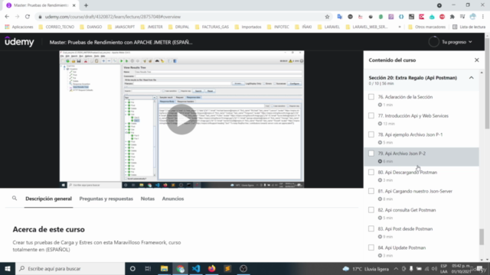Switch to Preguntas y respuestas tab
The width and height of the screenshot is (490, 275).
[x=106, y=199]
